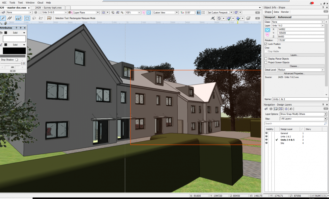Screen dimensions: 329x199
Task: Select the Selection tool arrow icon
Action: click(3, 18)
